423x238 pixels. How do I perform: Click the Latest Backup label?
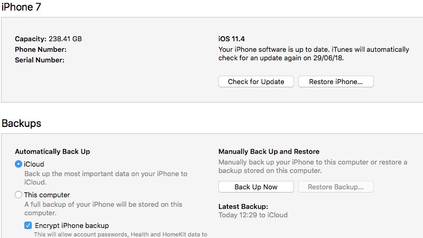click(x=243, y=206)
